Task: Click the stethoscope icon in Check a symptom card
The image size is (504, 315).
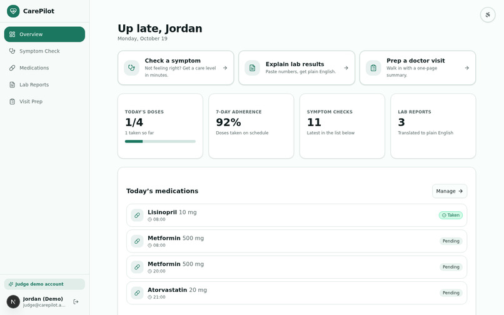Action: [131, 68]
